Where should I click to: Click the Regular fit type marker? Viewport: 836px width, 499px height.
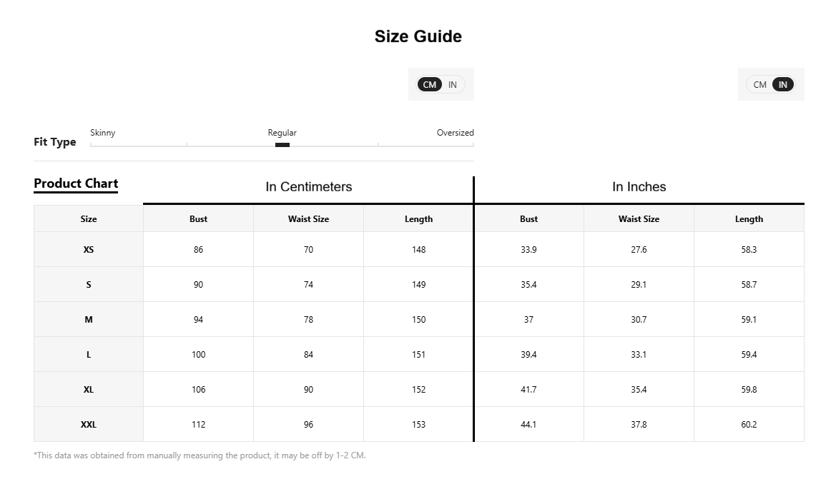[282, 145]
